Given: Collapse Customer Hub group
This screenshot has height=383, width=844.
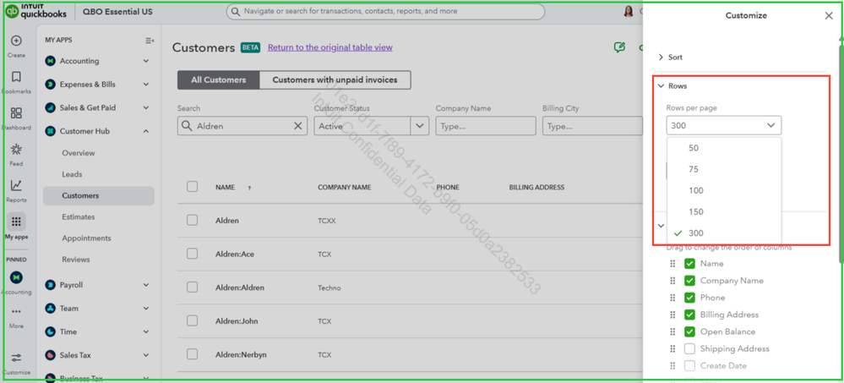Looking at the screenshot, I should click(x=146, y=131).
